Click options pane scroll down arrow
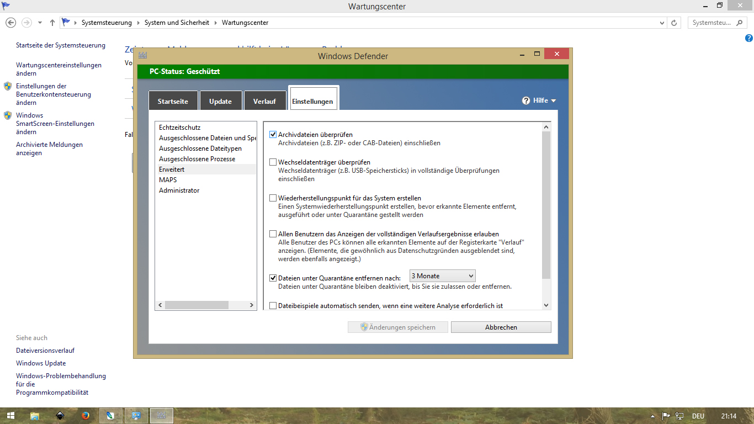Screen dimensions: 754x424 [x=546, y=305]
